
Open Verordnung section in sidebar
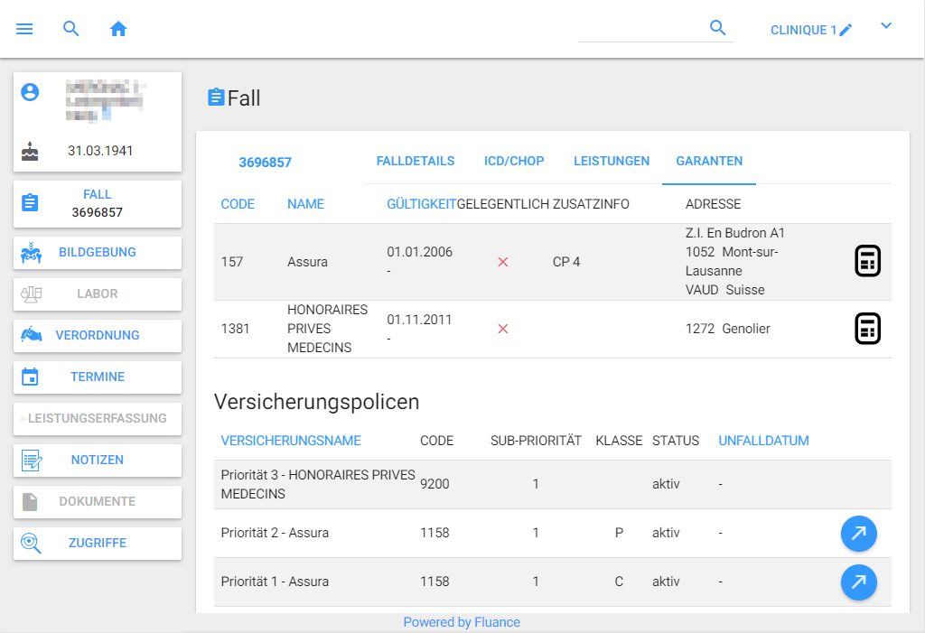[97, 335]
